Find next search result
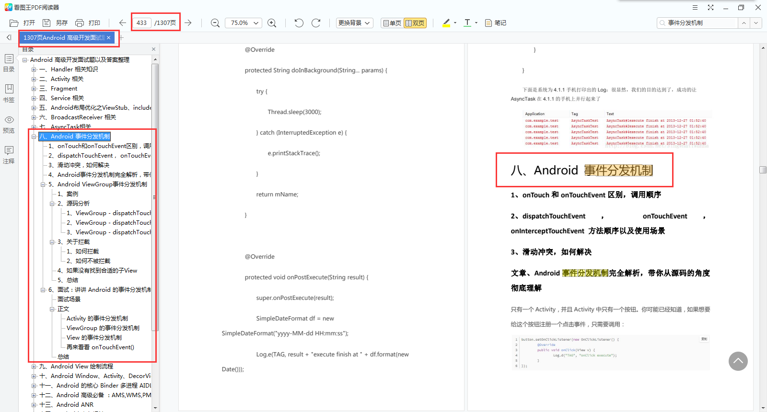 click(x=756, y=23)
